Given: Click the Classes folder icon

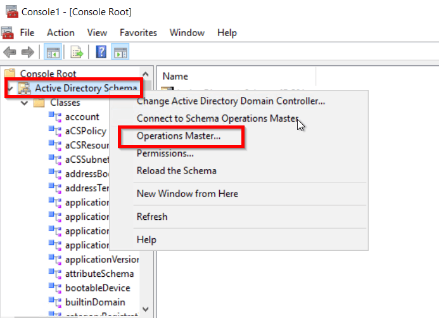Looking at the screenshot, I should click(x=39, y=103).
